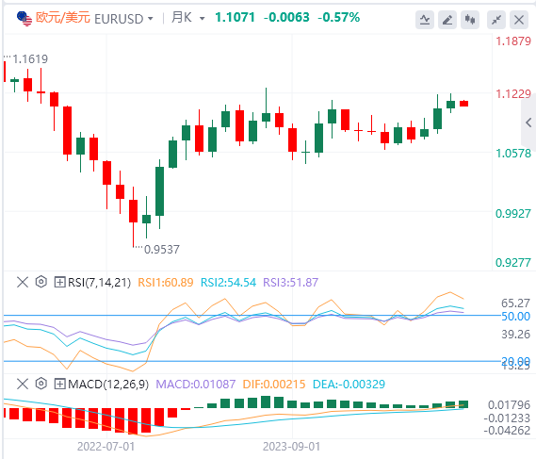Click the RSI 39.26 axis label
This screenshot has height=459, width=536.
pos(515,335)
